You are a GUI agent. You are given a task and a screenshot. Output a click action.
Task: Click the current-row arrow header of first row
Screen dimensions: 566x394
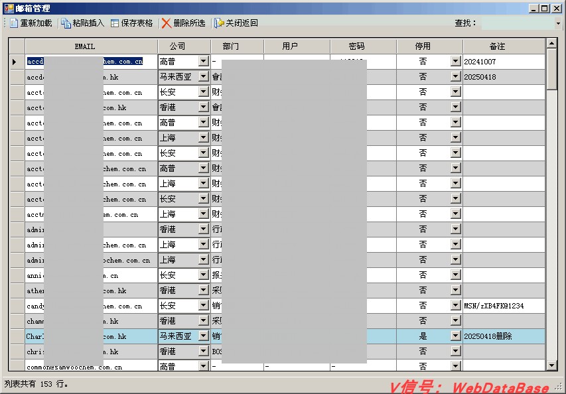pyautogui.click(x=17, y=62)
